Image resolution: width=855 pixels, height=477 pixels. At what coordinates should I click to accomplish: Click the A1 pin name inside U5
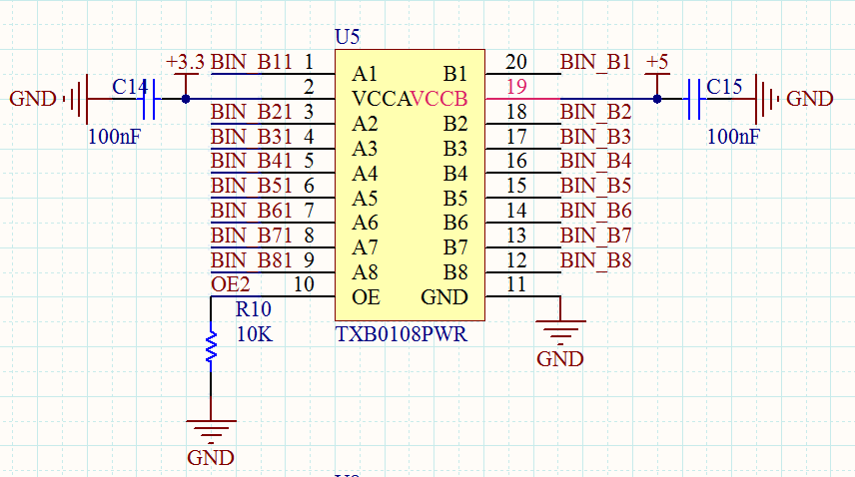365,74
